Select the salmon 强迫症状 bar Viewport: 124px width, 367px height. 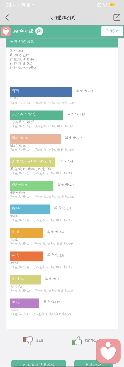click(35, 139)
